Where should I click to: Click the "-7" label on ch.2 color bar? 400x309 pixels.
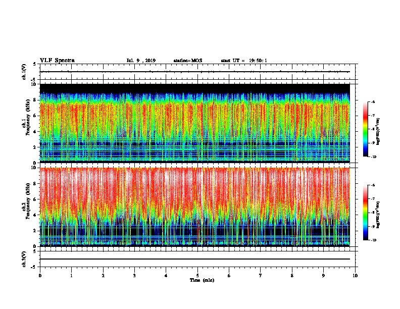click(373, 199)
